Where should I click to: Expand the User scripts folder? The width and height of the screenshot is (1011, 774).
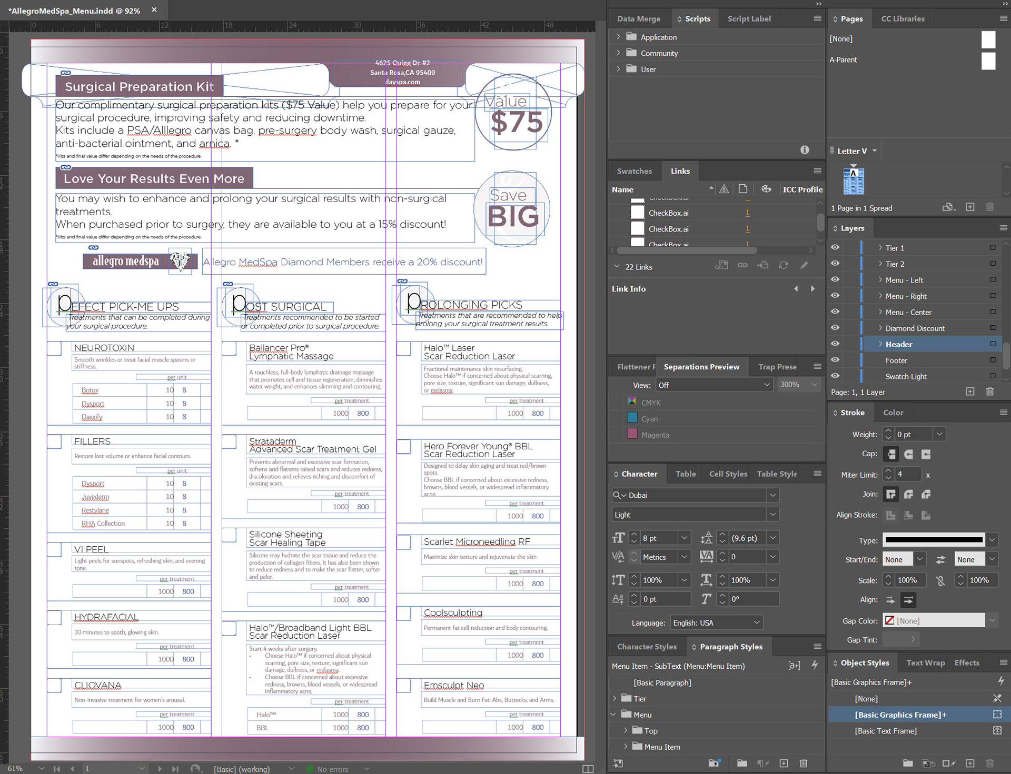618,69
